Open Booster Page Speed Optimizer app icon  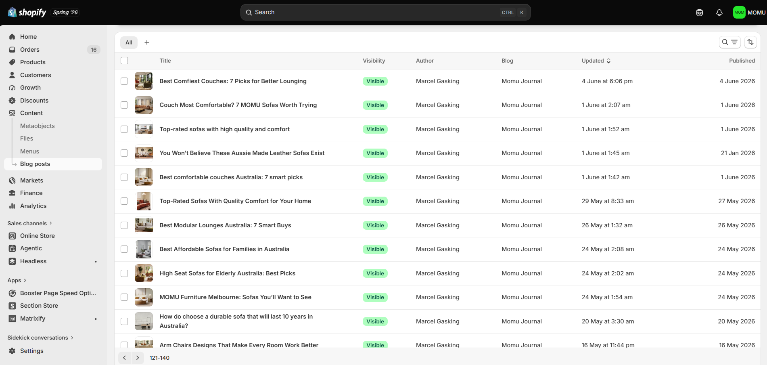click(12, 293)
